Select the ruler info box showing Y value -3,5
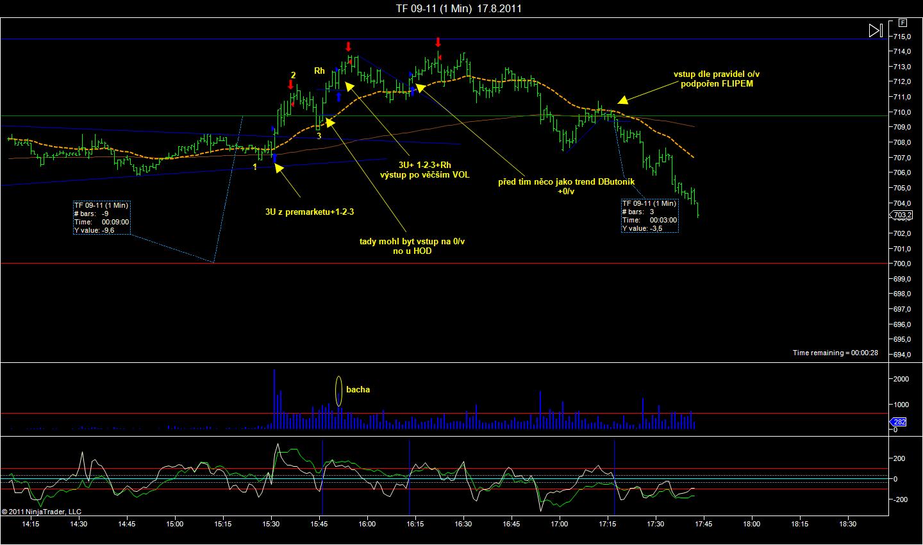The image size is (923, 545). tap(649, 215)
